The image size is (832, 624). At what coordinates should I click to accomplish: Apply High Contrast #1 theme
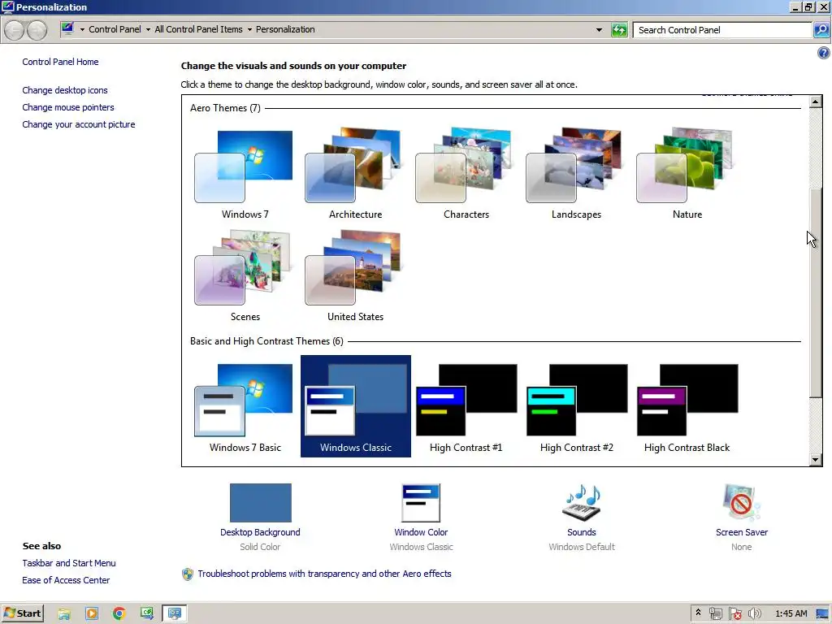point(466,406)
